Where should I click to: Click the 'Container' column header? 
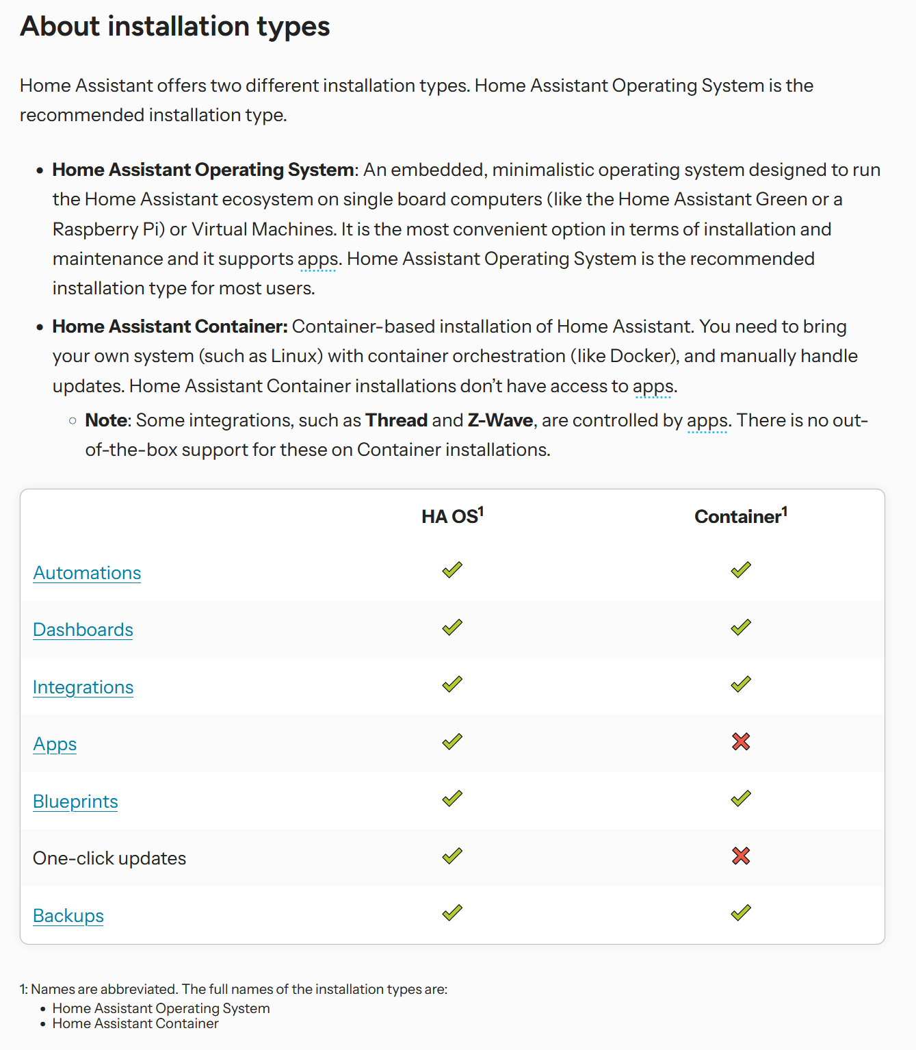tap(741, 515)
